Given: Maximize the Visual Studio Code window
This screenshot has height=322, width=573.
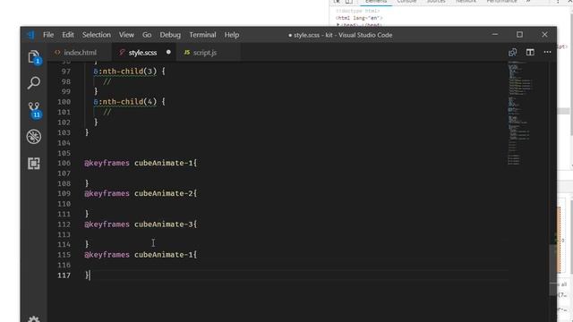Looking at the screenshot, I should coord(519,35).
